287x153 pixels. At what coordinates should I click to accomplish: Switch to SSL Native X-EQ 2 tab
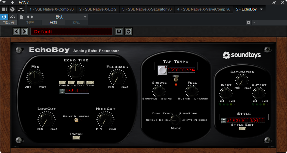(98, 9)
